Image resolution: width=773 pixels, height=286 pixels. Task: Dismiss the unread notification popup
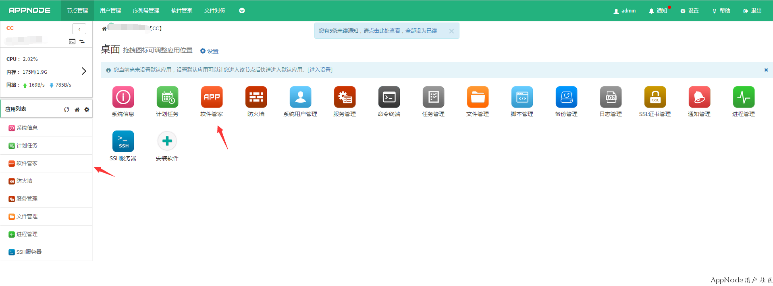[x=451, y=31]
